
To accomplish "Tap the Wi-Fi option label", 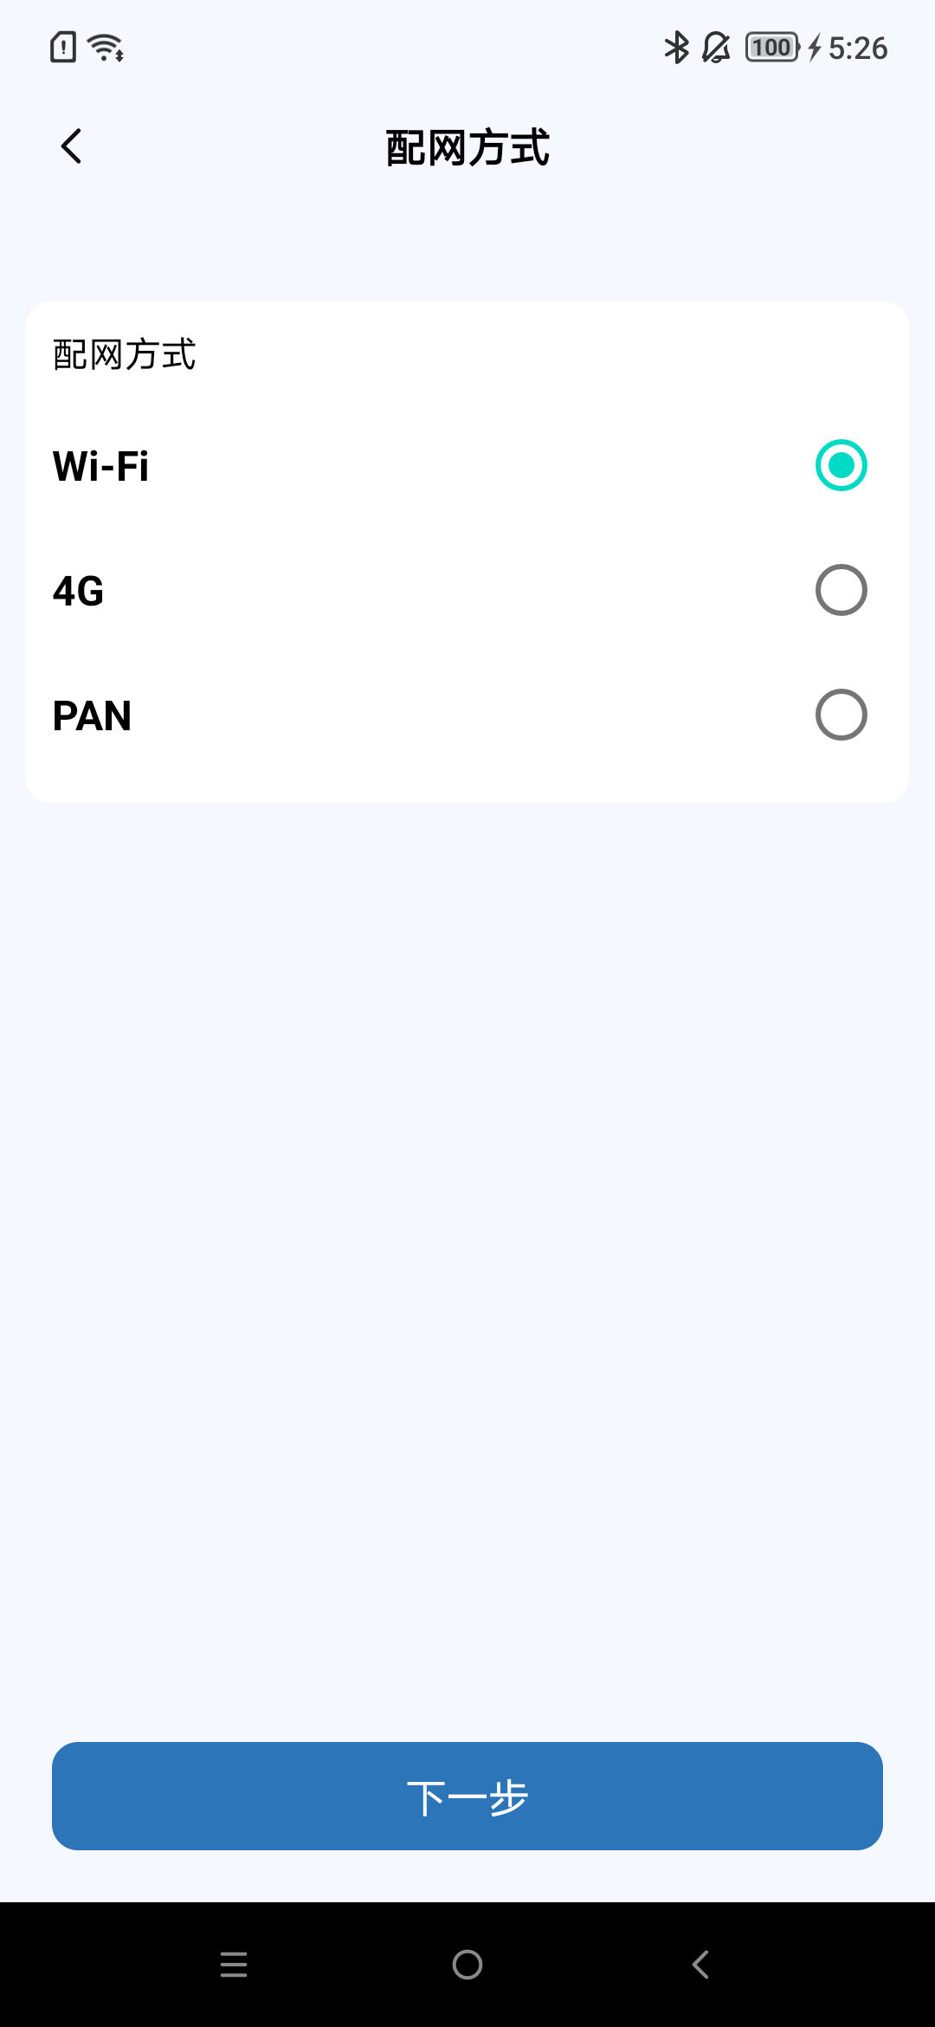I will point(100,467).
